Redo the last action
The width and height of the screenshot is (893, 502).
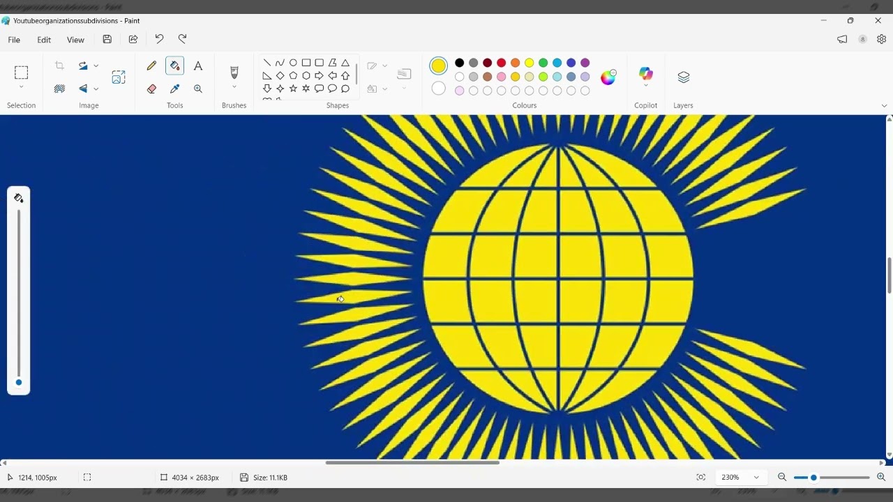[183, 40]
